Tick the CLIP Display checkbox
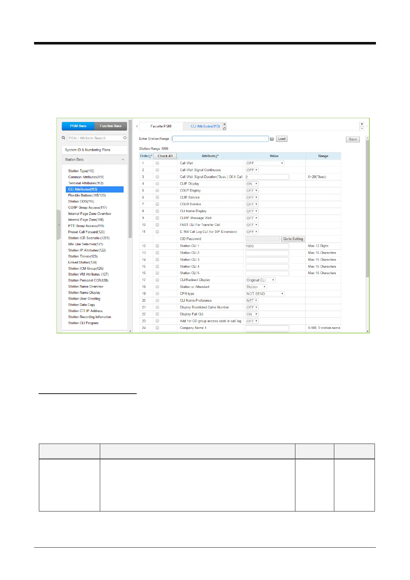Screen dimensions: 410x580 pos(157,184)
